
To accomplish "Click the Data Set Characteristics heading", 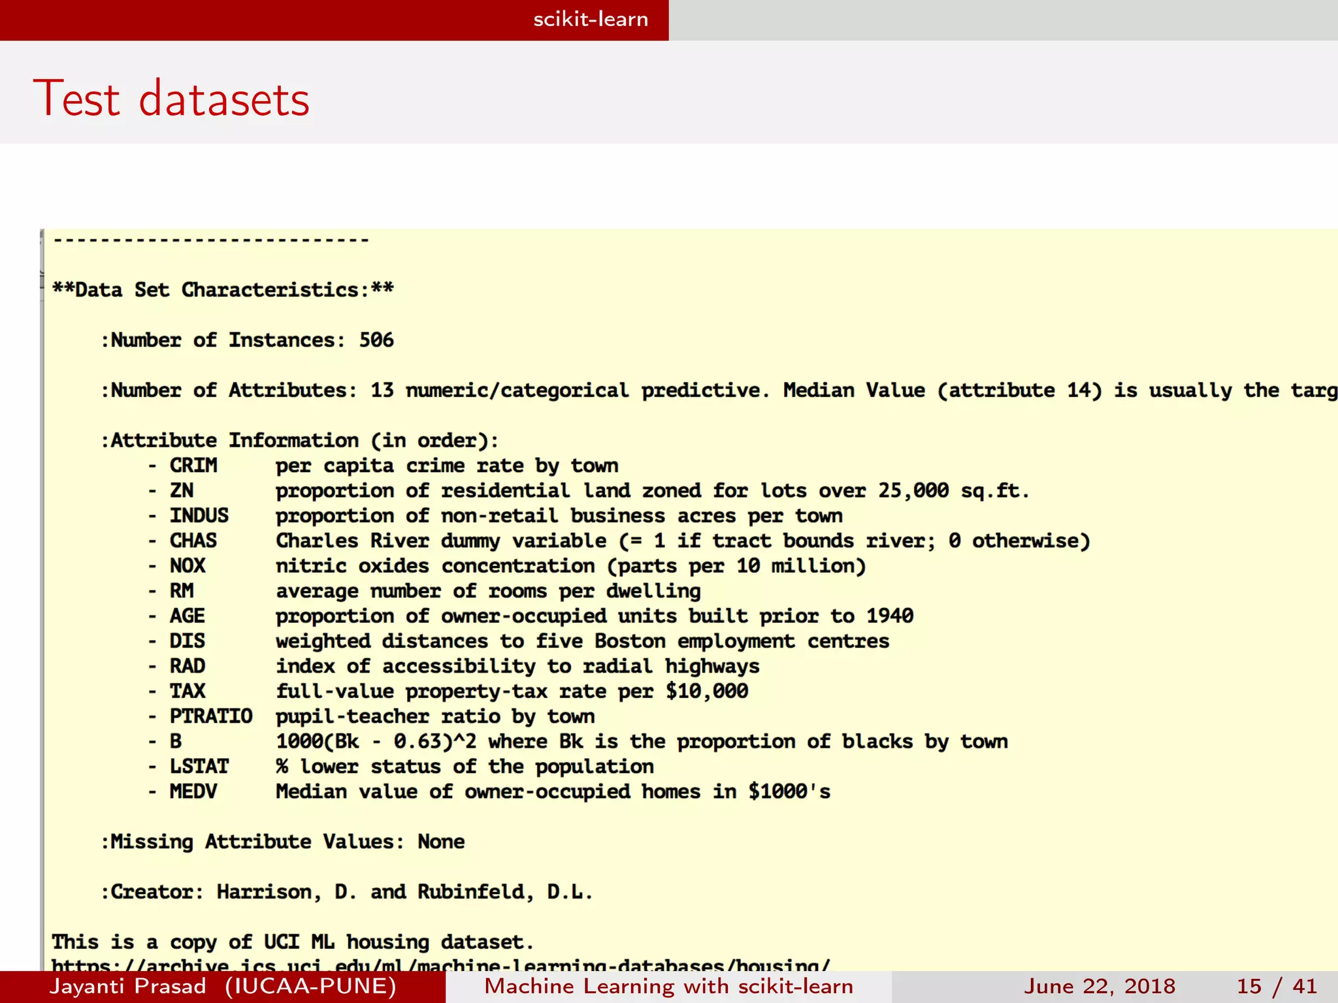I will [223, 290].
